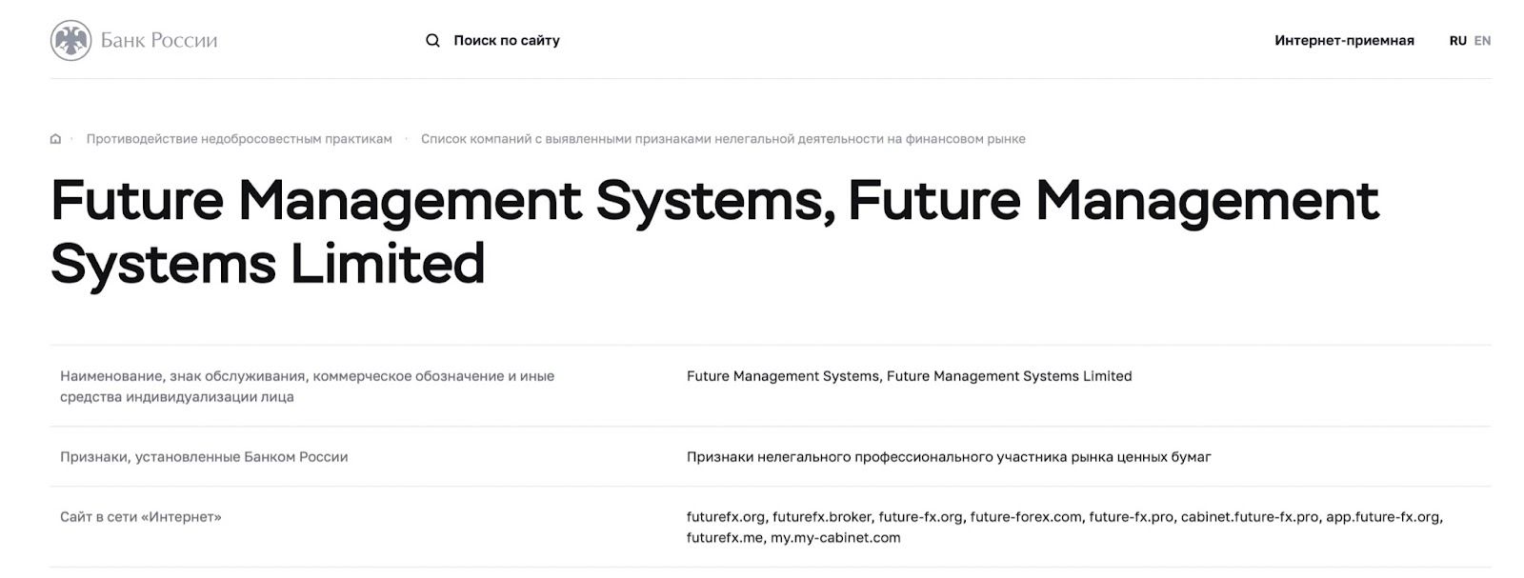
Task: Click the search magnifier icon
Action: (x=432, y=40)
